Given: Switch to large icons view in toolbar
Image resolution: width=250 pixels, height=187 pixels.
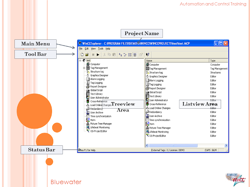Looking at the screenshot, I should pos(120,55).
